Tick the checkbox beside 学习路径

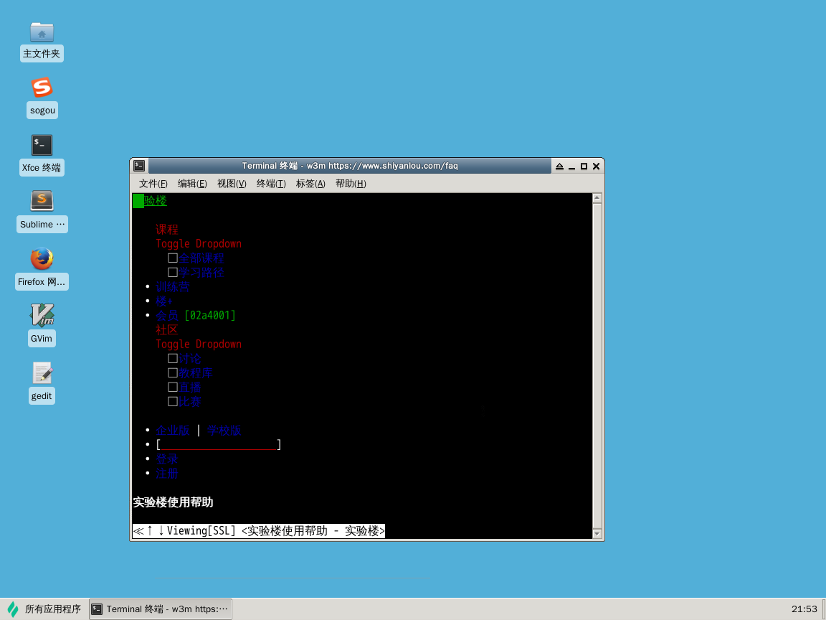(172, 273)
